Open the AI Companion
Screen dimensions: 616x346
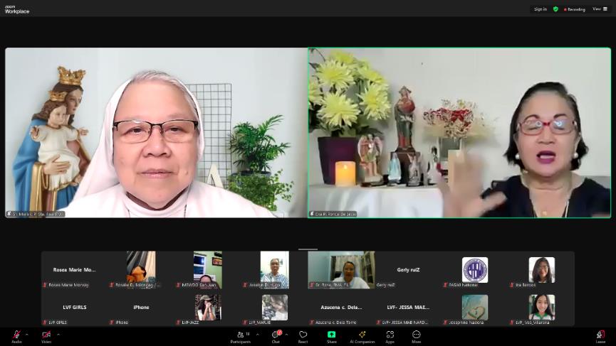[362, 335]
